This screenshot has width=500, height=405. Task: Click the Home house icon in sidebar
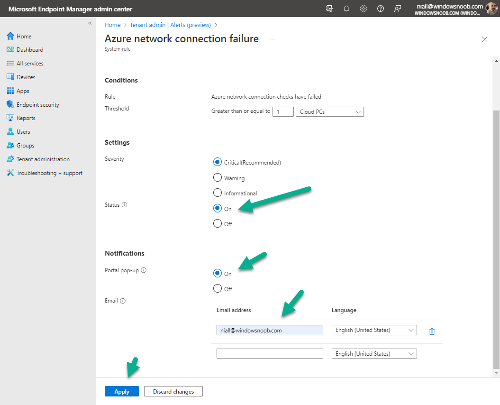[10, 36]
